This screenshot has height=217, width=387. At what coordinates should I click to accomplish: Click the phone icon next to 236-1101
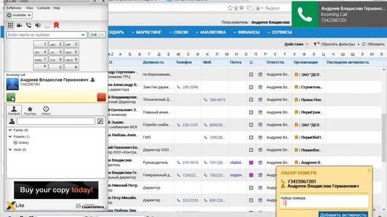coord(179,125)
